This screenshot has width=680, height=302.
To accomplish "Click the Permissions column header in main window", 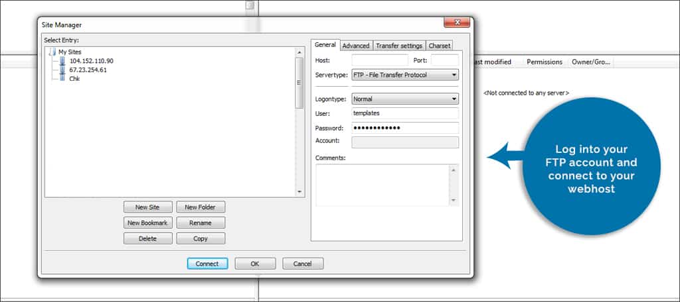I will pyautogui.click(x=545, y=62).
